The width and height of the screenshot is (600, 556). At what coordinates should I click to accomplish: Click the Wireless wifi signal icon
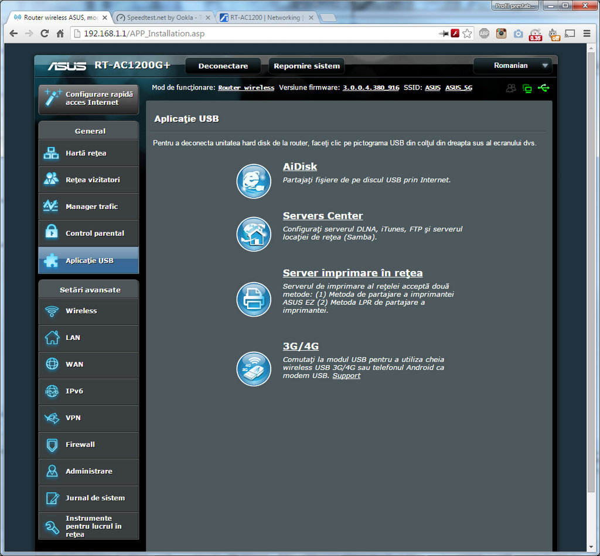coord(52,311)
